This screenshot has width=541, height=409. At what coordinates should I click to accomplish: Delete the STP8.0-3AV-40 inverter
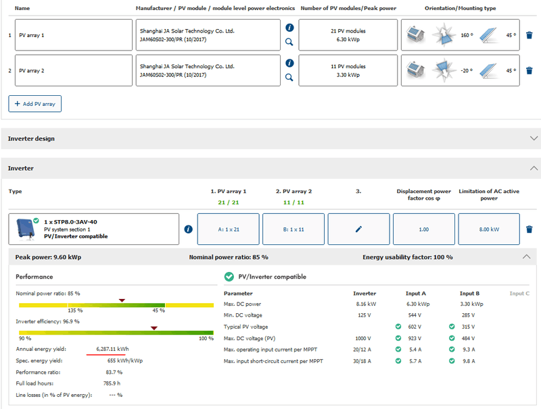(x=529, y=229)
